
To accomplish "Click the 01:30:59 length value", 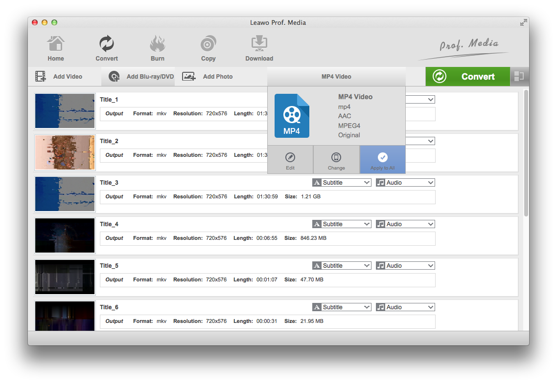I will click(267, 196).
